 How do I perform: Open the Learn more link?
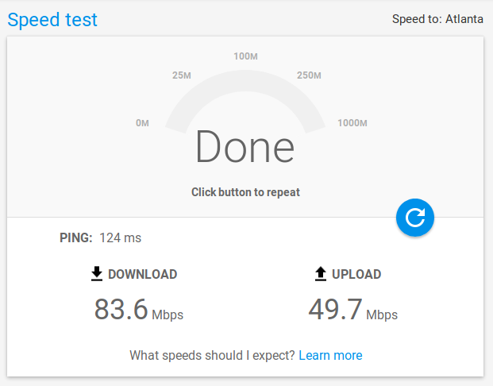point(330,355)
